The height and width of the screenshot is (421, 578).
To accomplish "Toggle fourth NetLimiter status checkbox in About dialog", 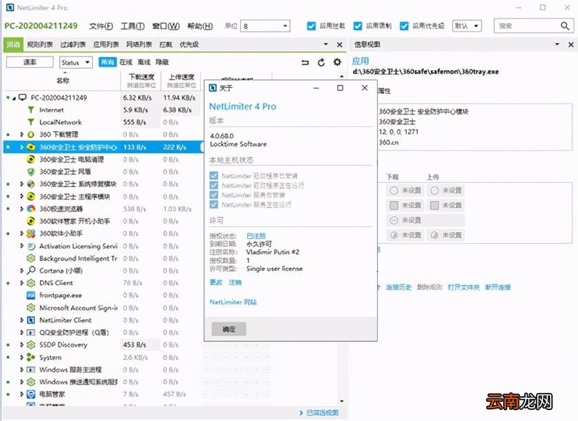I will pyautogui.click(x=214, y=204).
